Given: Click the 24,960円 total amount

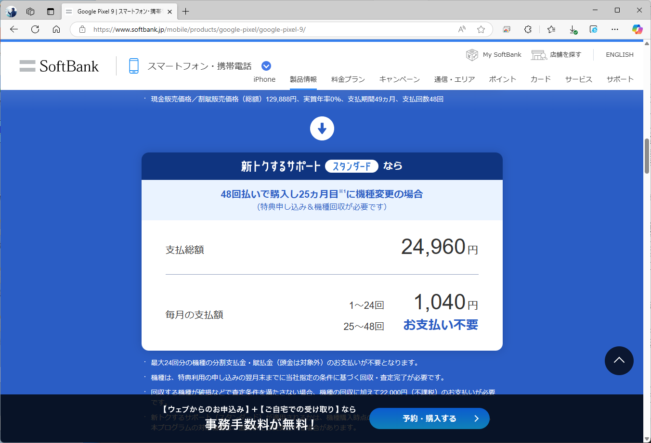Looking at the screenshot, I should 440,247.
